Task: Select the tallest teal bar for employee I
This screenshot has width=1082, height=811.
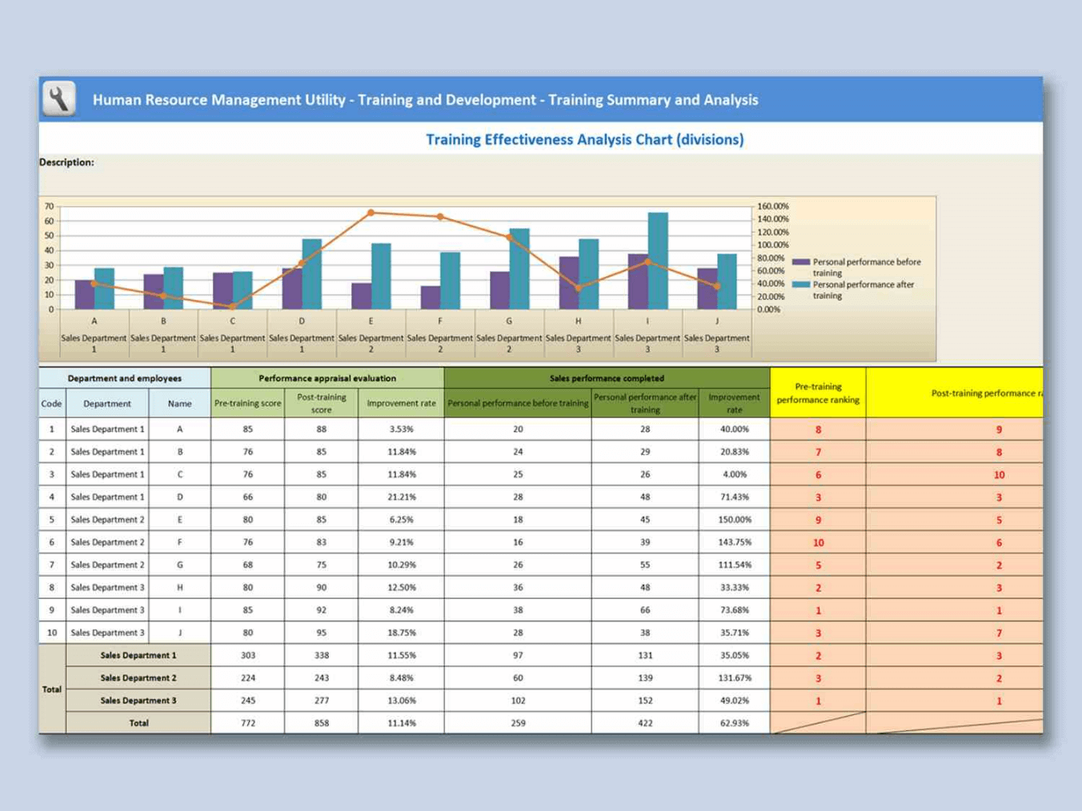Action: 658,260
